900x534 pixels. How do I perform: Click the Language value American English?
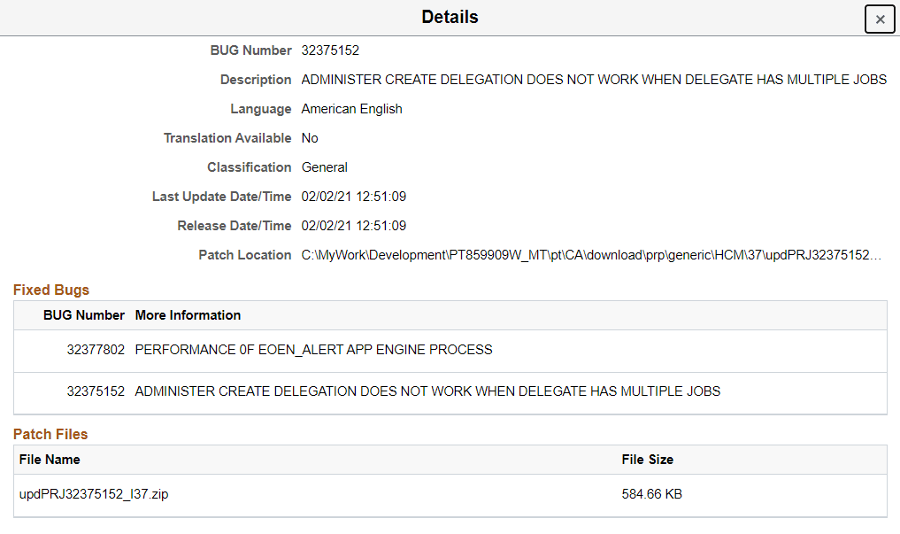click(x=351, y=109)
